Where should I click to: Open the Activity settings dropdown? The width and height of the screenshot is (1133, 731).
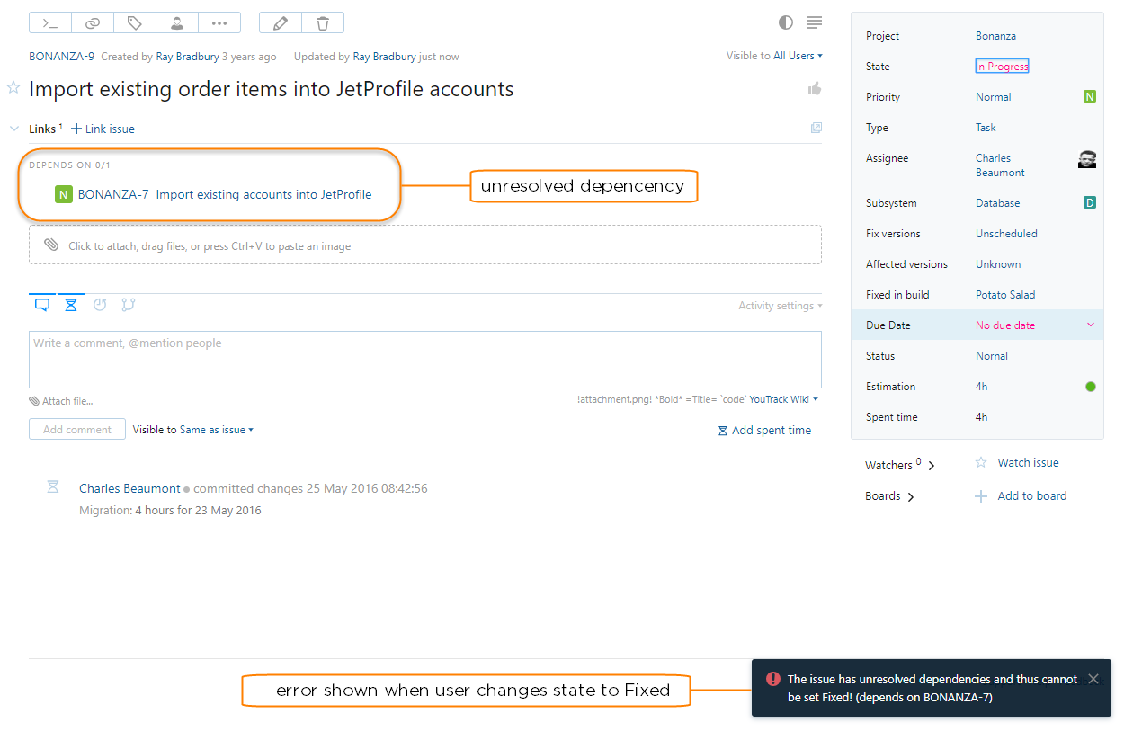[x=780, y=306]
